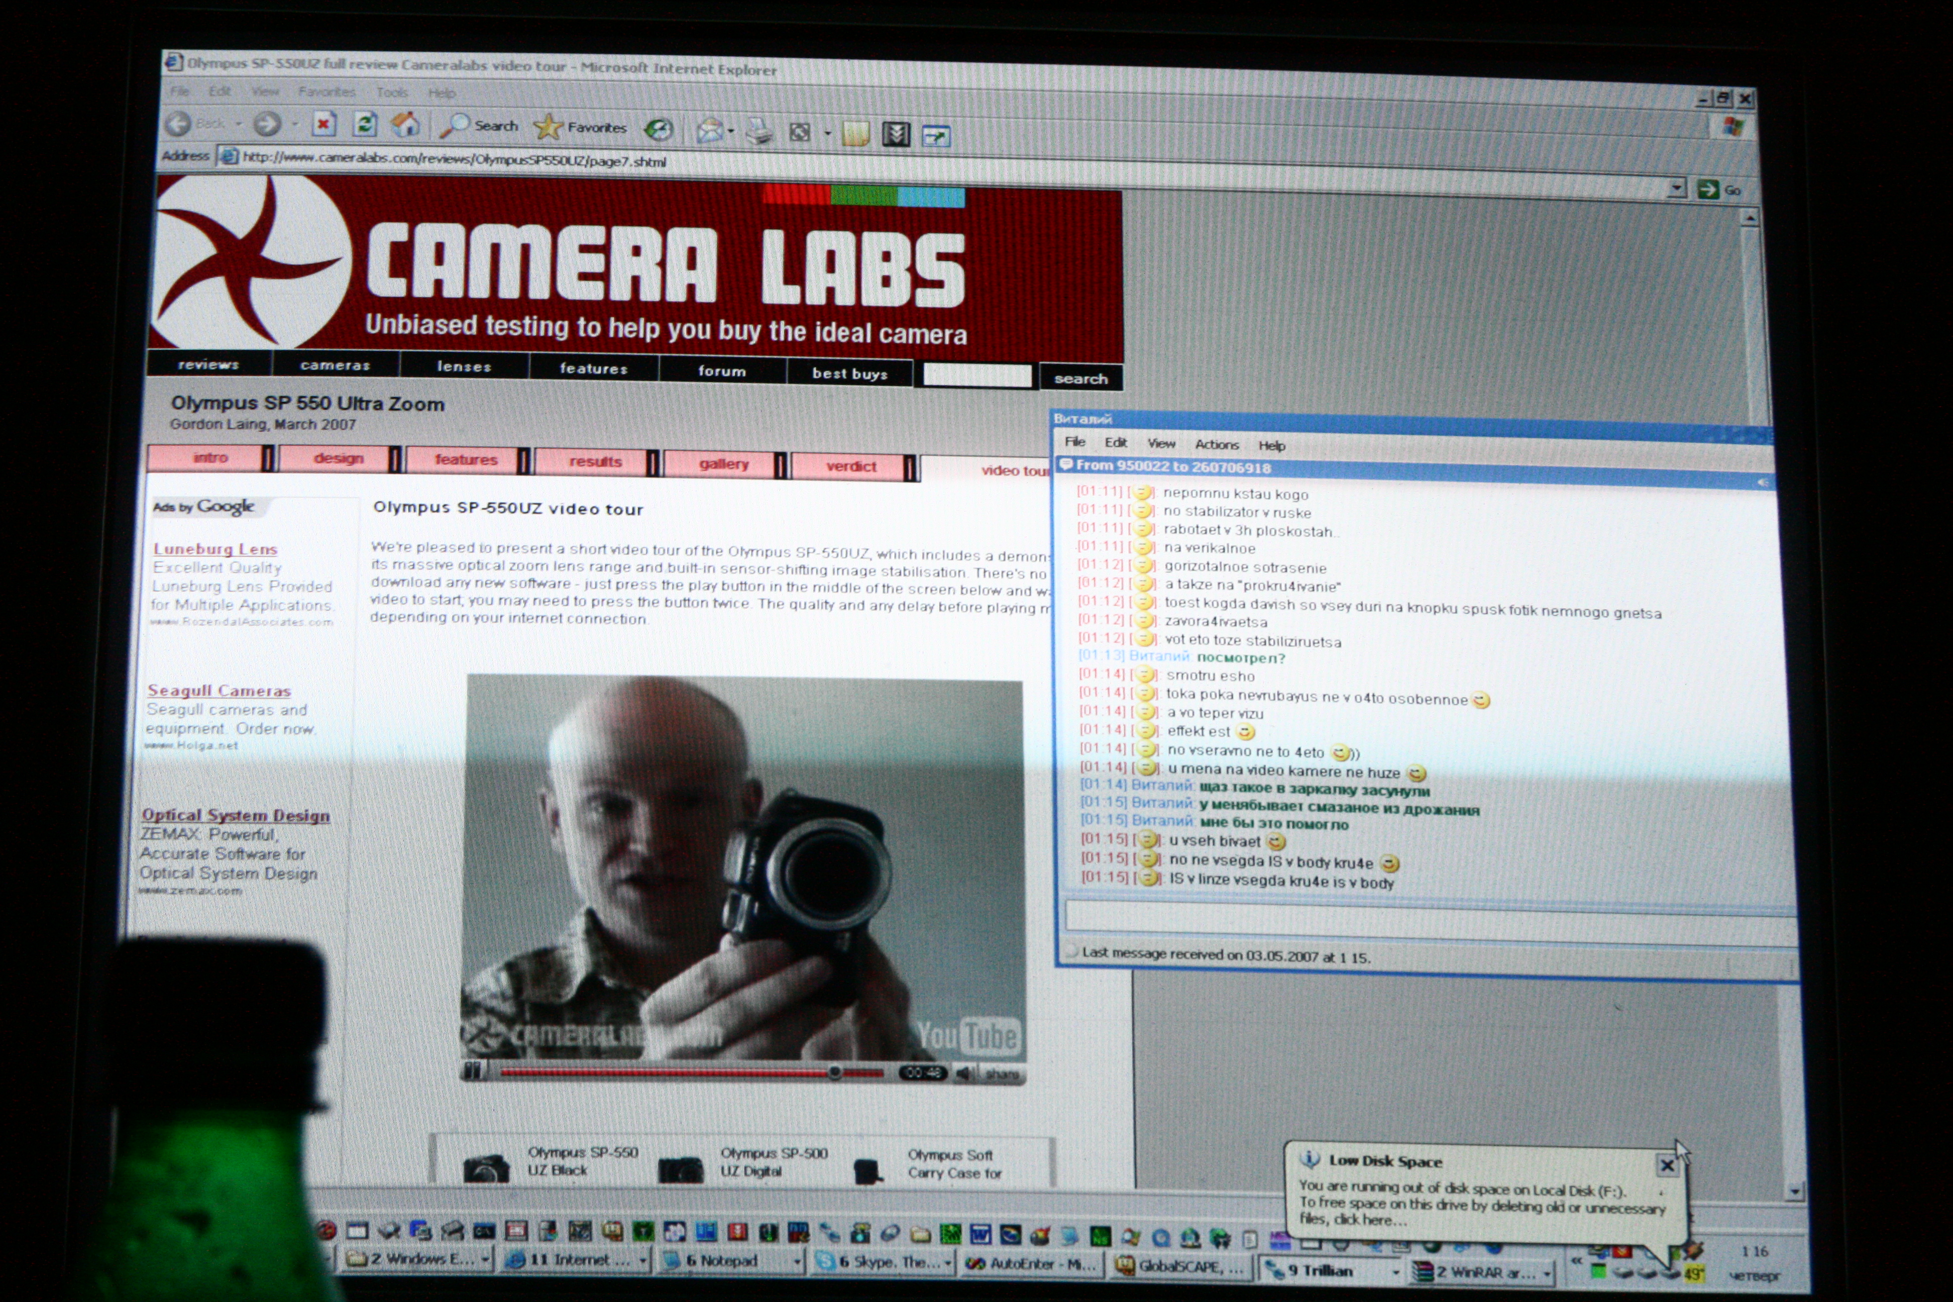Expand hidden tray icons with the chevron

[1576, 1260]
